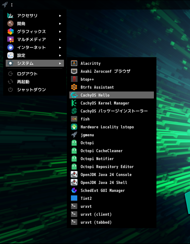Click the btop++ red icon
Screen dimensions: 190x244
pos(74,79)
